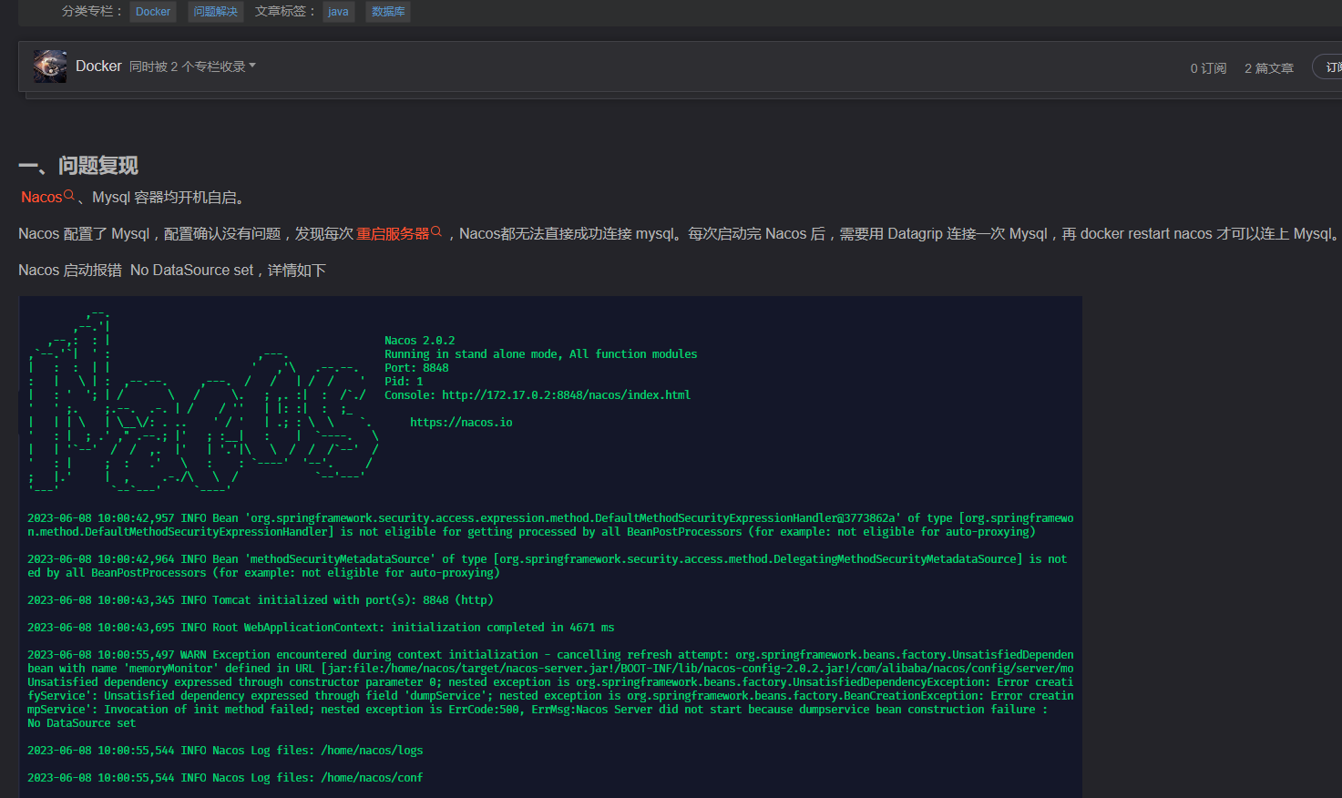Screen dimensions: 1342x798
Task: Open the Docker column title
Action: (98, 66)
